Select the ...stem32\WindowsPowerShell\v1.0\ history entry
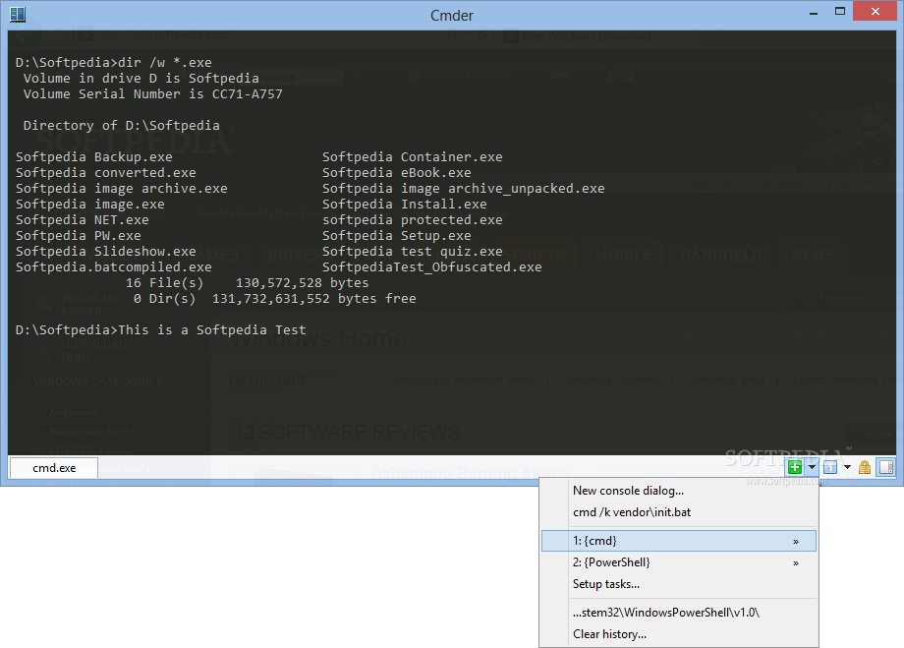 679,613
